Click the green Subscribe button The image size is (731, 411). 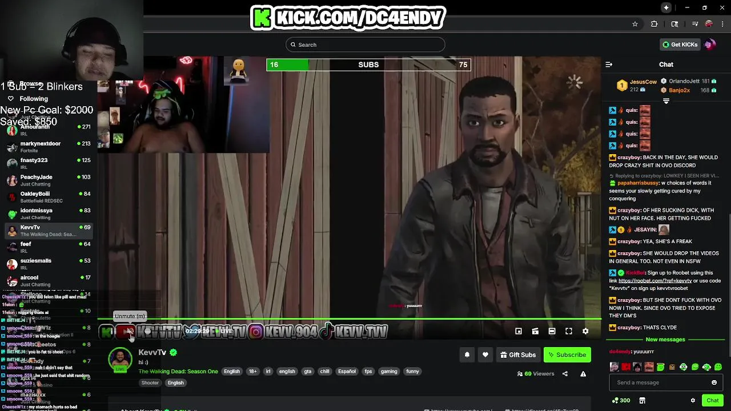(567, 355)
